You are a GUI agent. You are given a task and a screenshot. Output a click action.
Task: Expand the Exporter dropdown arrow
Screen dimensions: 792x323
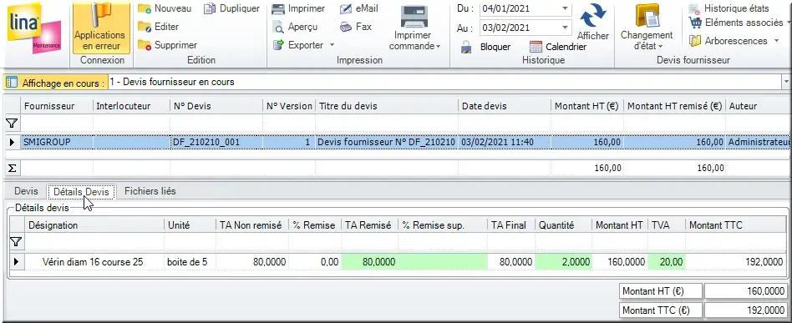332,45
